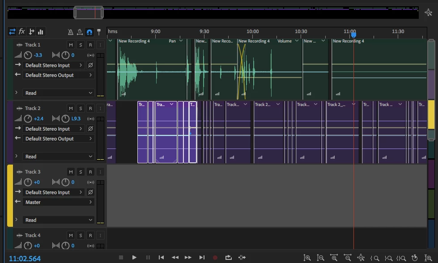
Task: Move playhead to next marker
Action: pos(202,258)
